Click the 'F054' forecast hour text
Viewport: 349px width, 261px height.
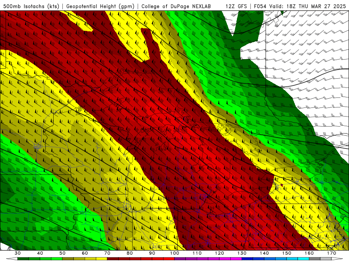pyautogui.click(x=260, y=7)
